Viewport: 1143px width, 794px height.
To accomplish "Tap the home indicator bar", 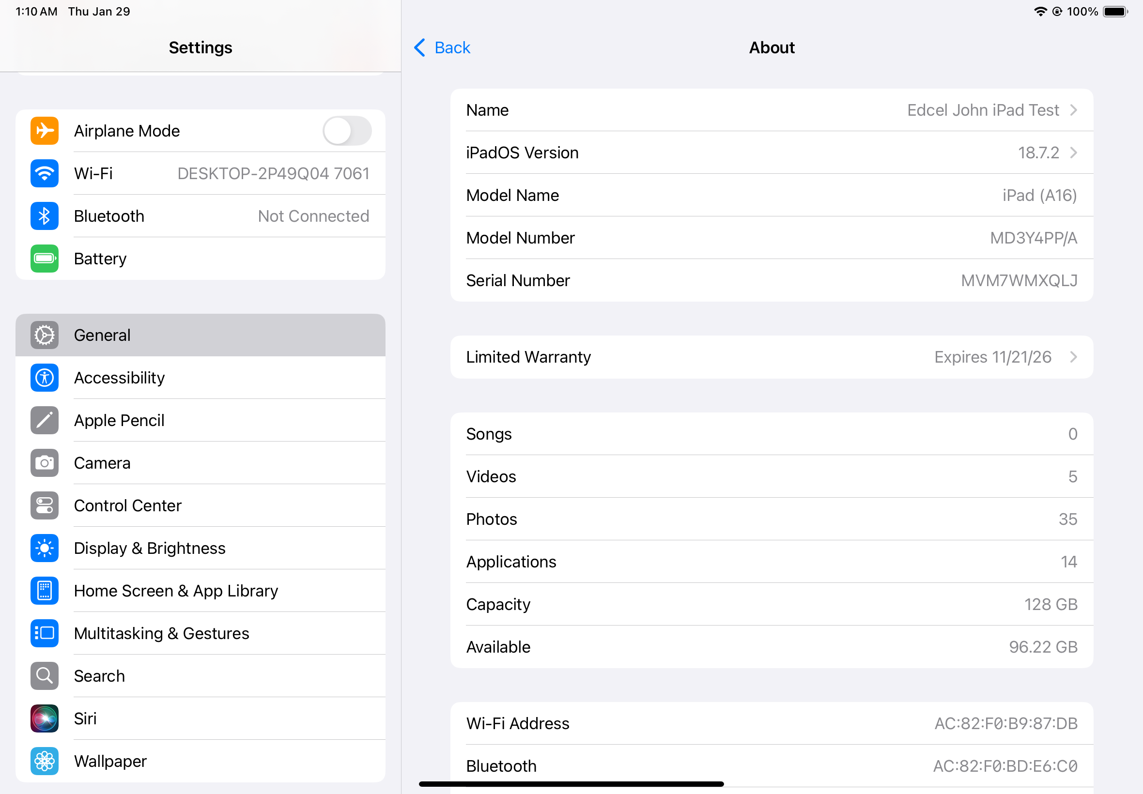I will pyautogui.click(x=571, y=784).
